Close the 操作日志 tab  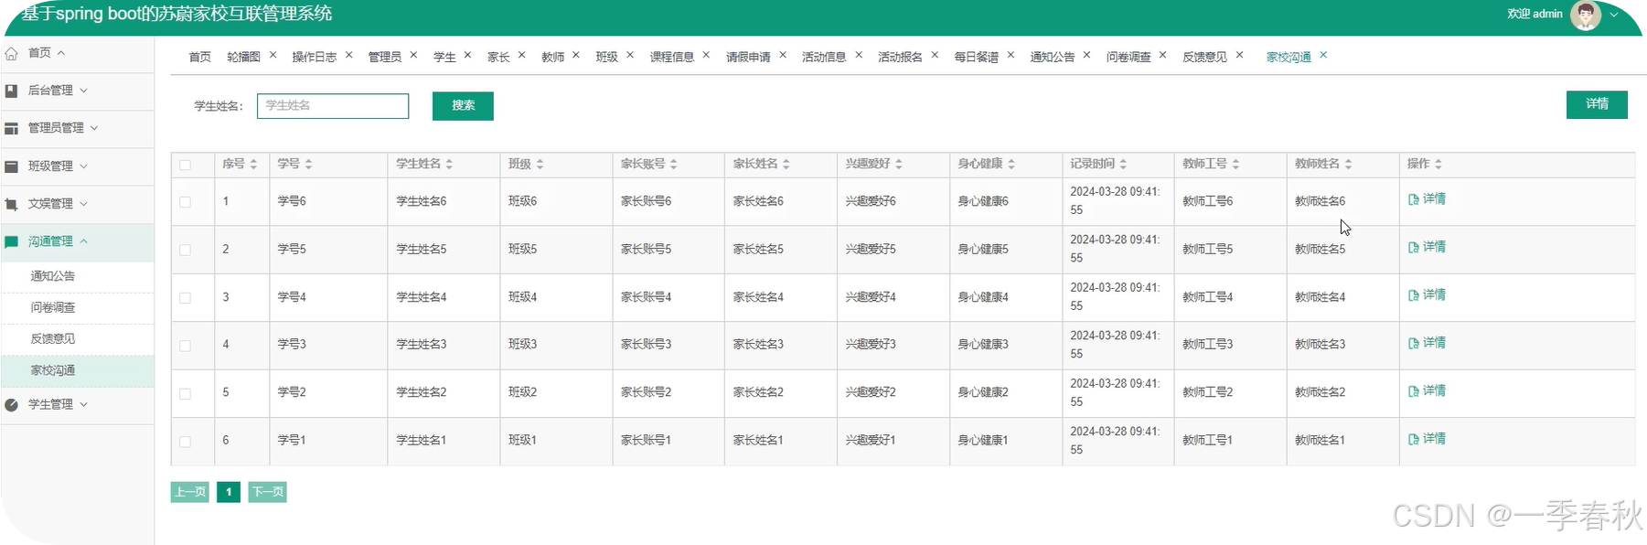tap(348, 55)
